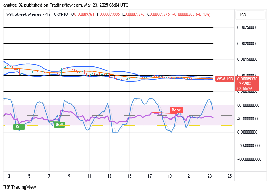Click the −27.90% value in price tag
This screenshot has height=193, width=270.
(x=244, y=84)
